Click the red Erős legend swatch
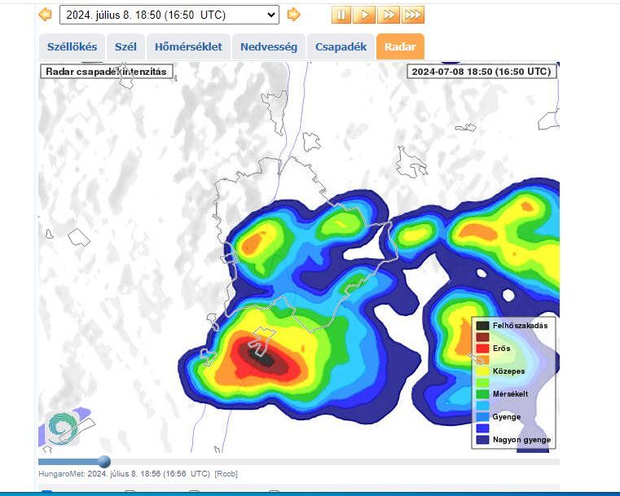Image resolution: width=620 pixels, height=496 pixels. [483, 349]
